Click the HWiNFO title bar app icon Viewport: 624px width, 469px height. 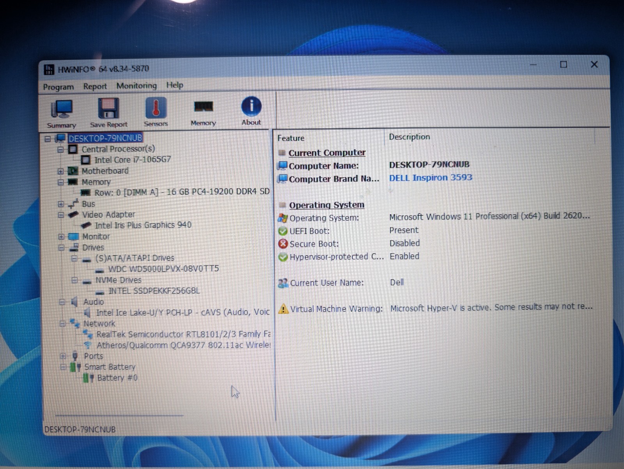click(49, 70)
